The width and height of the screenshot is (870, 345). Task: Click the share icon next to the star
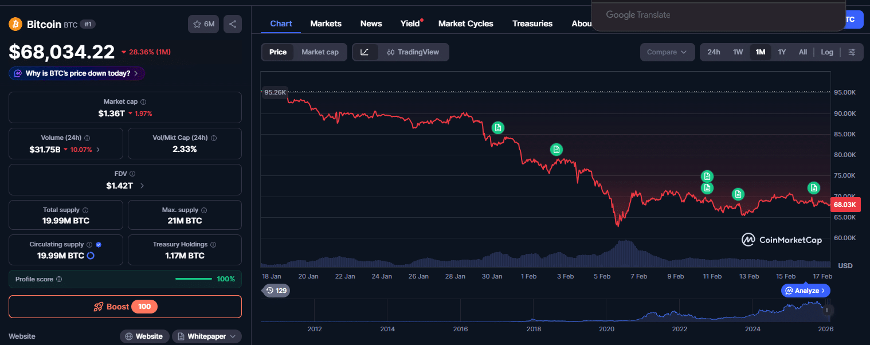pyautogui.click(x=232, y=23)
